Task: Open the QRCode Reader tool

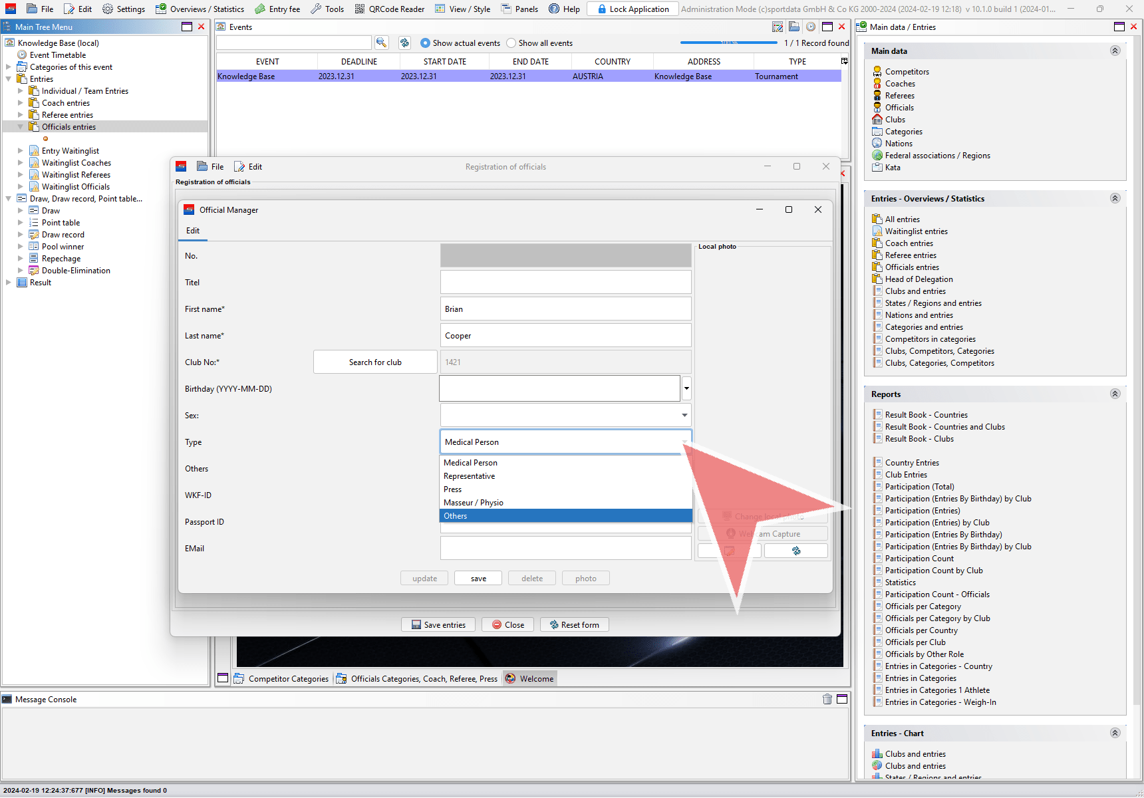Action: click(x=390, y=9)
